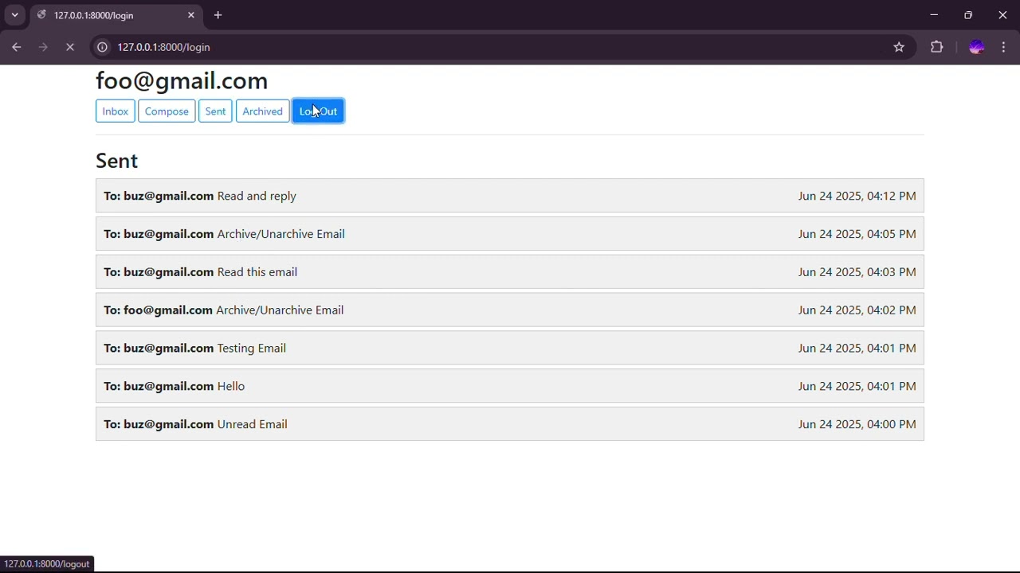Click the browser forward arrow
Viewport: 1020px width, 573px height.
pyautogui.click(x=43, y=47)
